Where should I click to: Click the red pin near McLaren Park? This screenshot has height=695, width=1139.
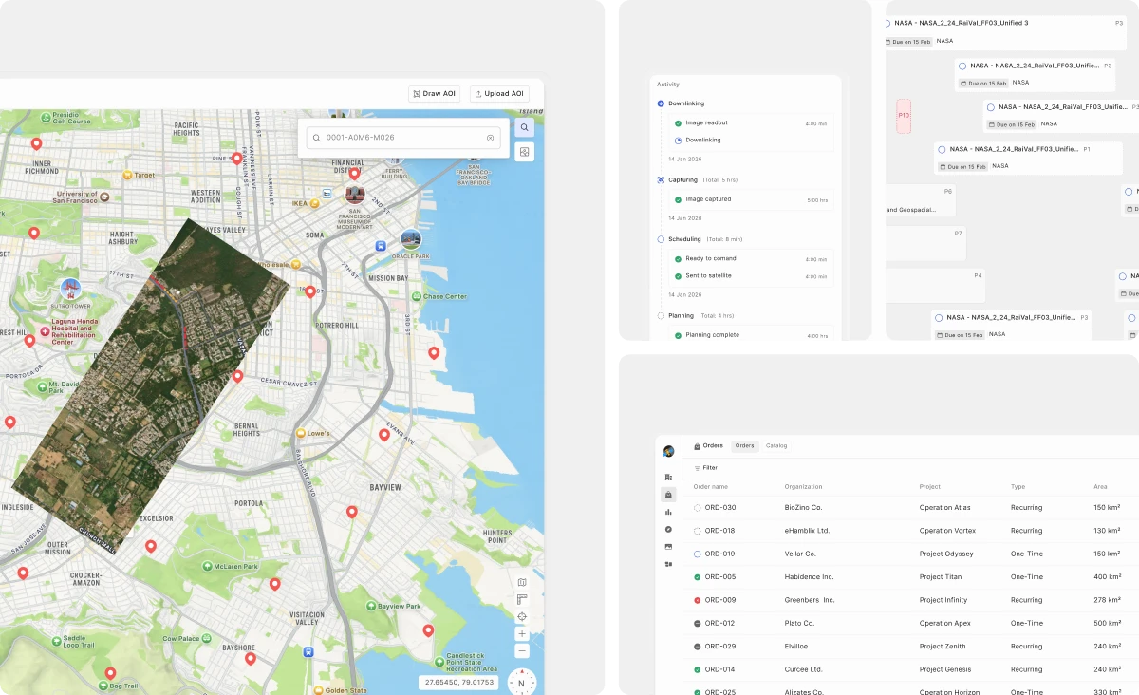point(275,584)
